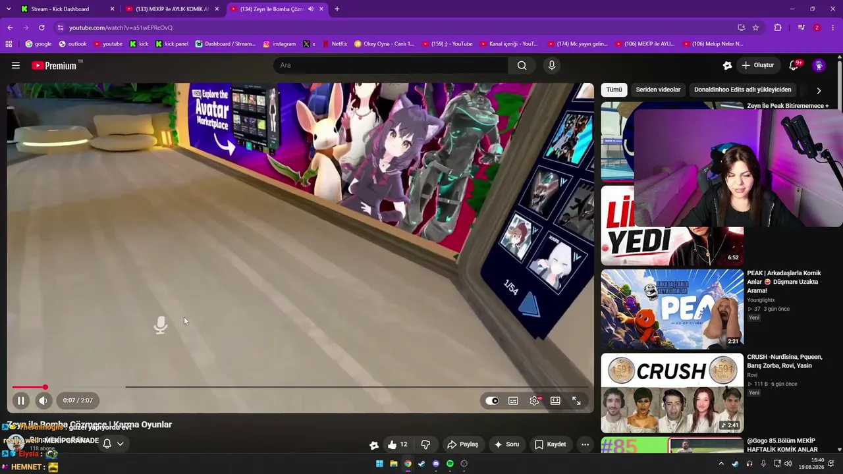843x474 pixels.
Task: Like the video
Action: pos(398,444)
